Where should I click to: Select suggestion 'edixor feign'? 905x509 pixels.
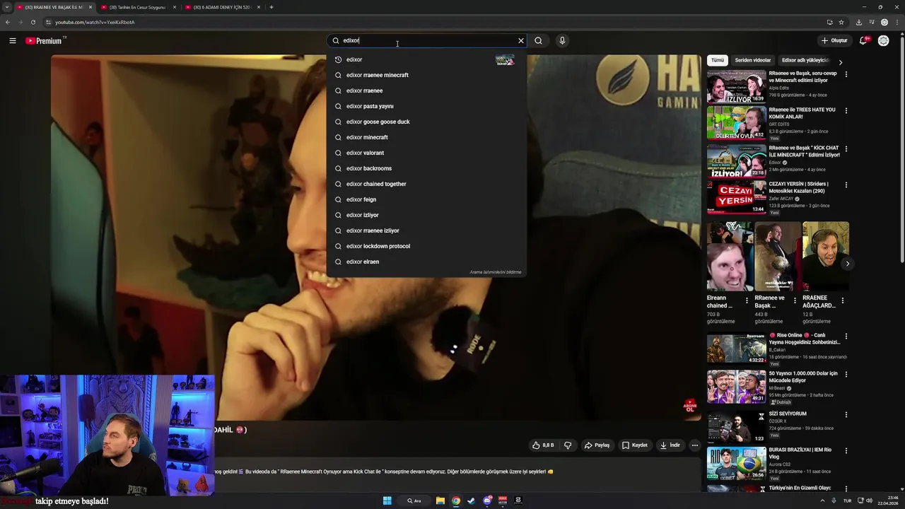click(x=426, y=199)
